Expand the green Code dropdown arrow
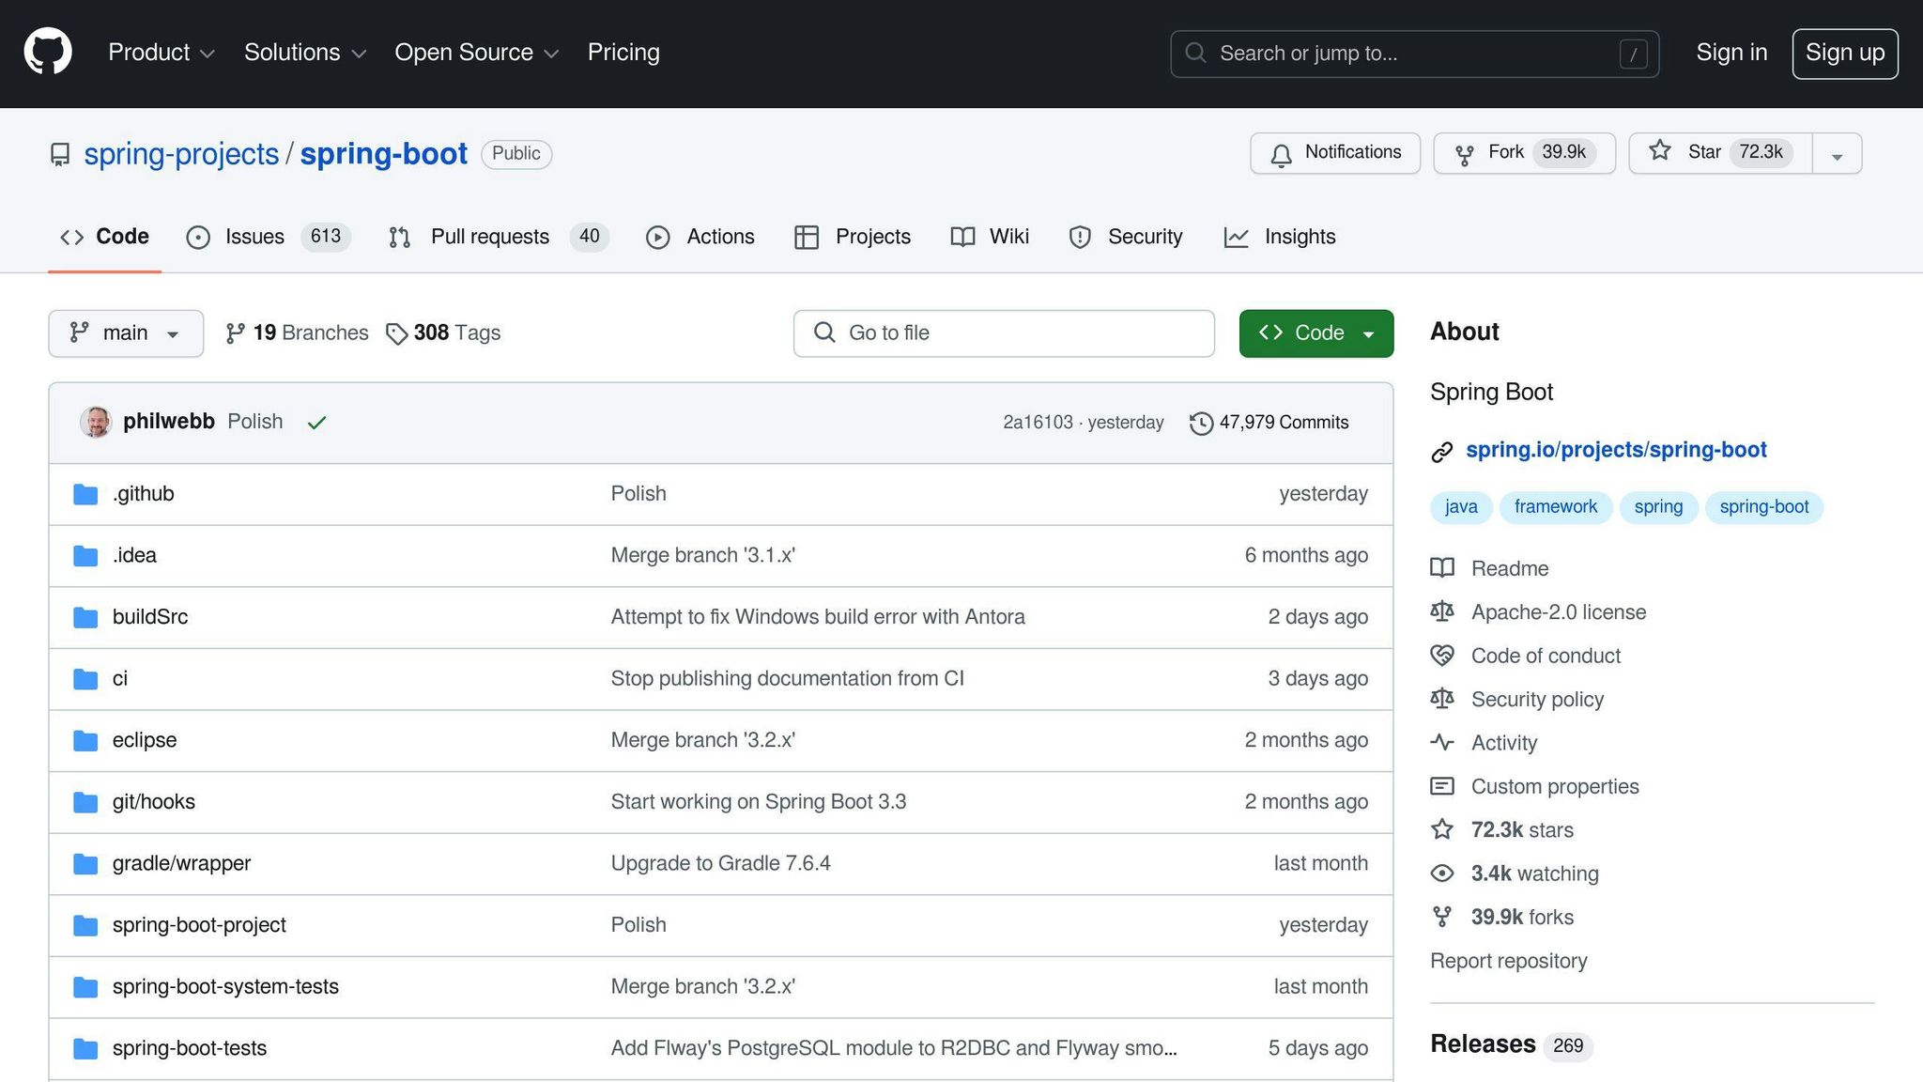The width and height of the screenshot is (1923, 1082). (1367, 332)
